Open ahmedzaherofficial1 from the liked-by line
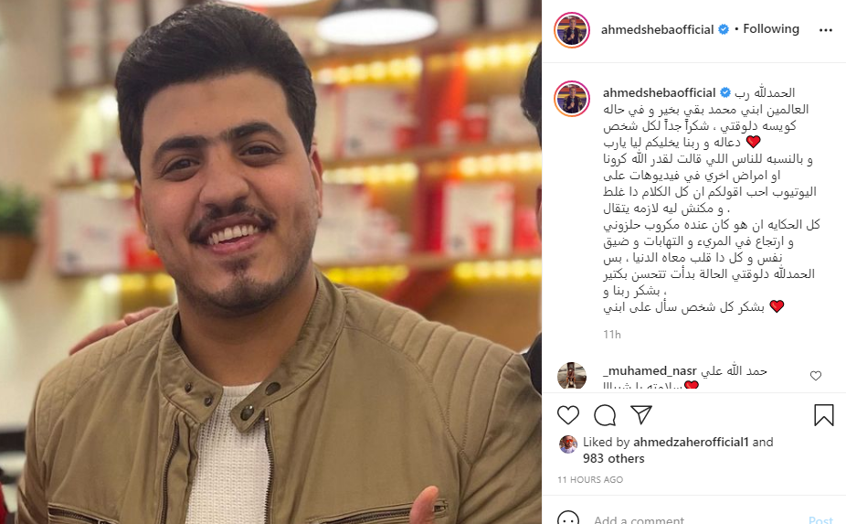The height and width of the screenshot is (524, 846). tap(691, 442)
